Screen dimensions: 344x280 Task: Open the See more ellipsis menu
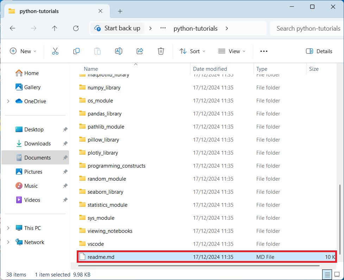[264, 51]
